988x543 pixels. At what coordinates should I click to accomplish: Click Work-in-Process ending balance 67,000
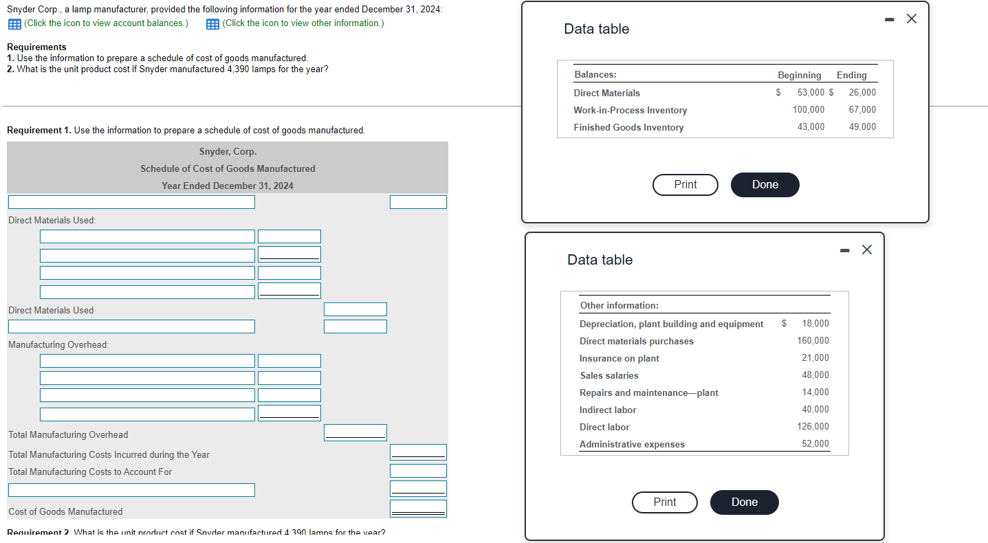coord(863,110)
